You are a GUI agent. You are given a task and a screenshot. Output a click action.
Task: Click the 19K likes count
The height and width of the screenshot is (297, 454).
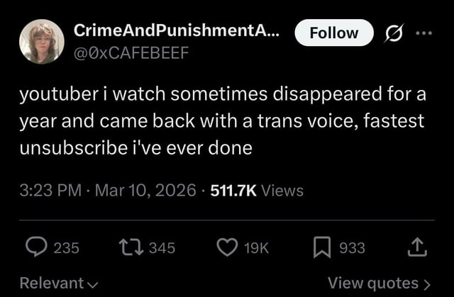(256, 247)
